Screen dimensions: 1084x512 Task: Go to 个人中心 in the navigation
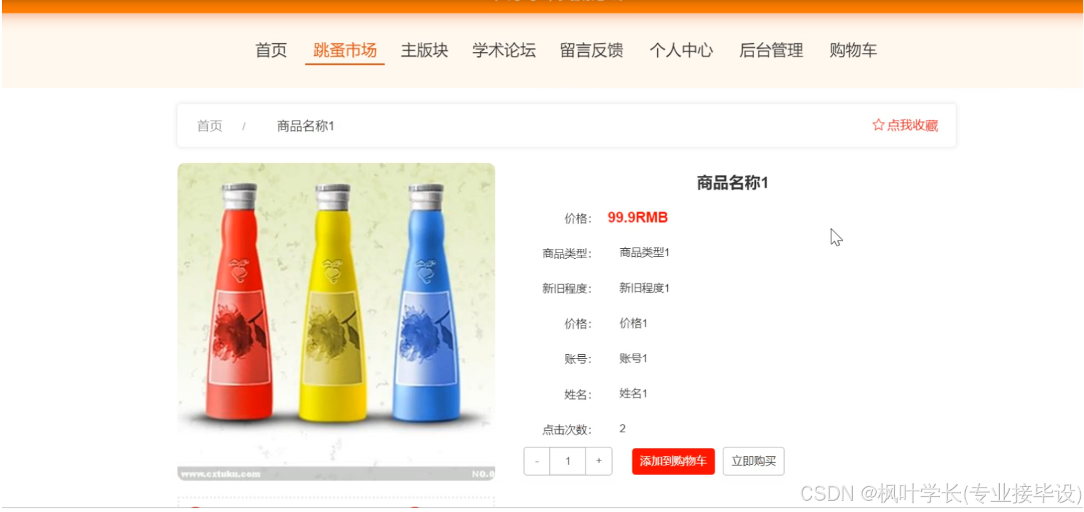pos(681,50)
